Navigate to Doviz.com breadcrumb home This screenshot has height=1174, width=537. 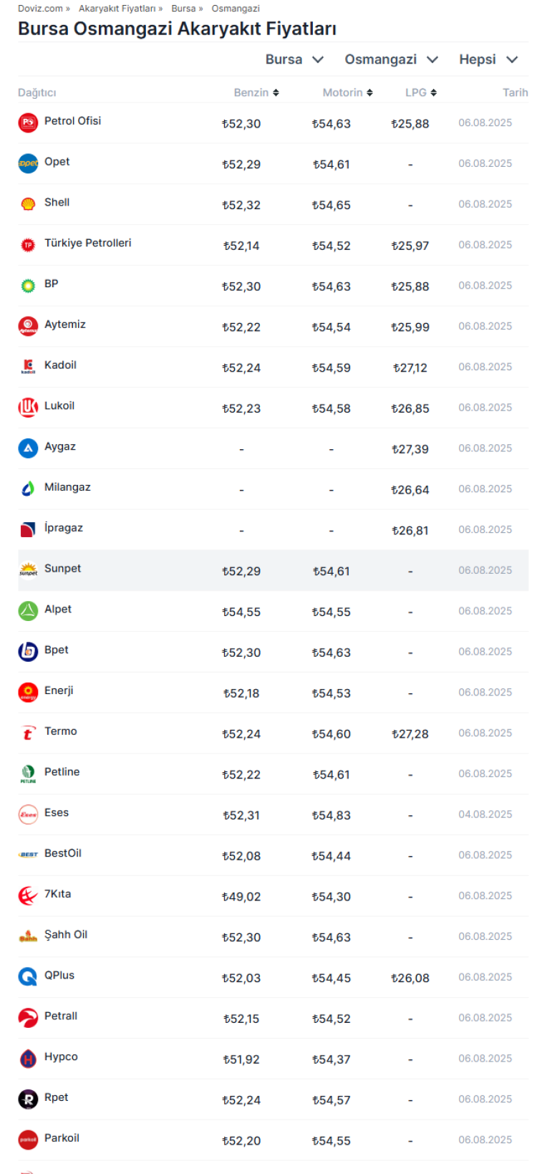coord(40,9)
